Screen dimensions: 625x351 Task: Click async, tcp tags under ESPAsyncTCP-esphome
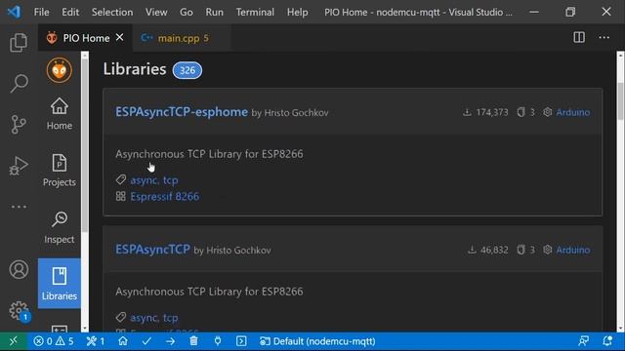[154, 180]
